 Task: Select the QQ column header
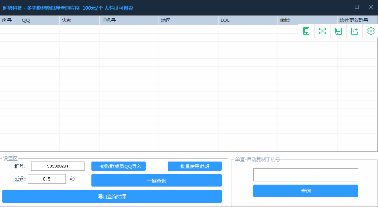(x=40, y=21)
